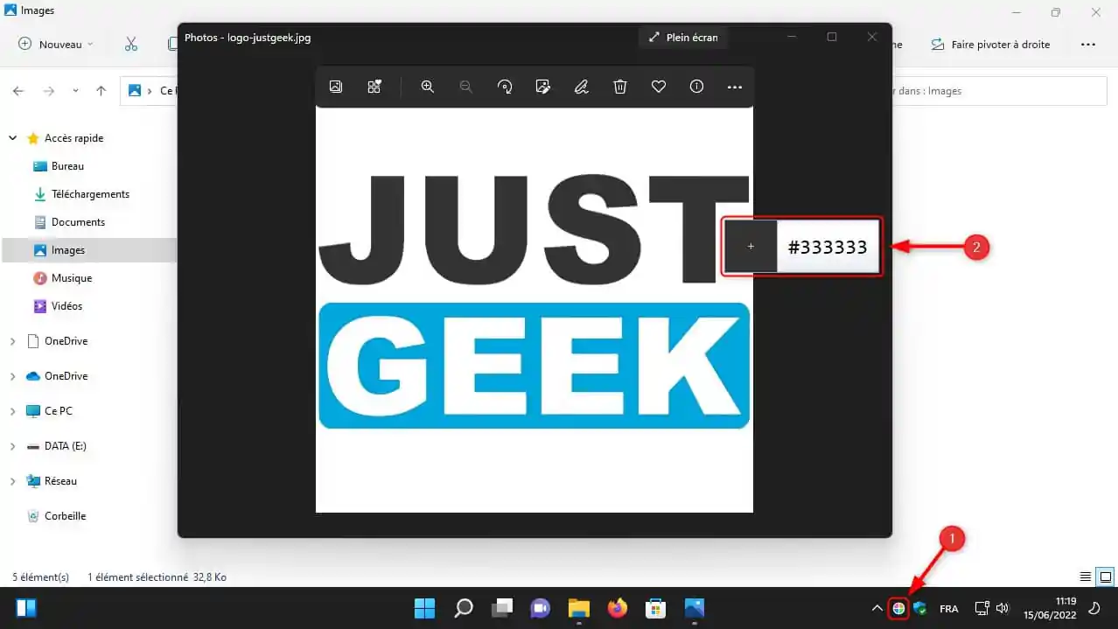1118x629 pixels.
Task: Open the Nouveau dropdown in File Explorer
Action: [56, 44]
